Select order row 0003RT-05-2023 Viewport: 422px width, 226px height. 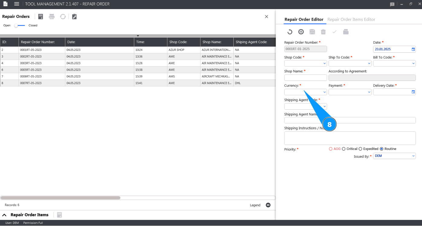(x=138, y=63)
